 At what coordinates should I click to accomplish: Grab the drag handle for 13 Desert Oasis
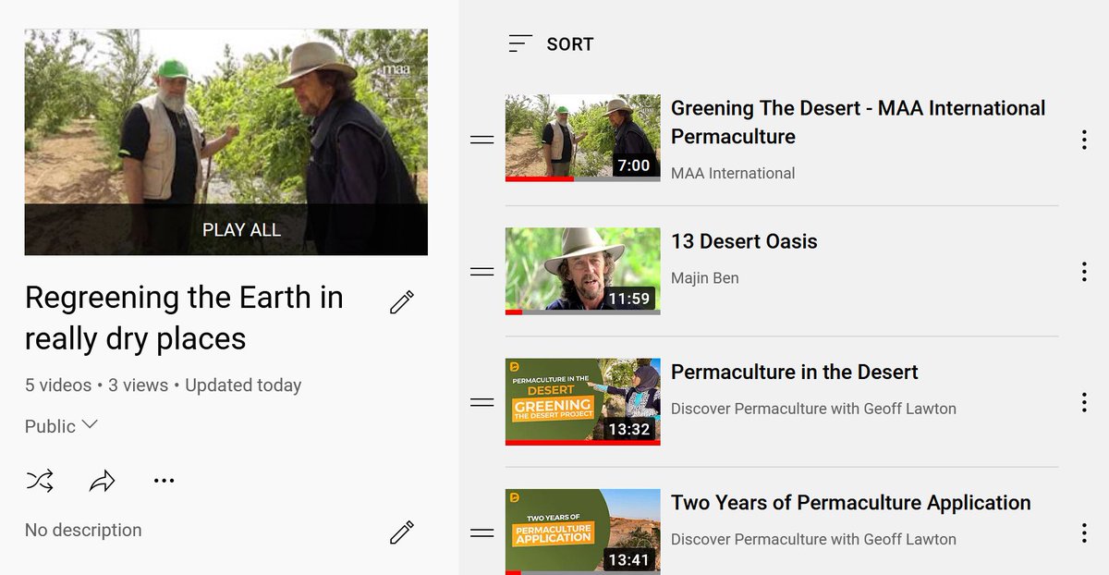481,272
